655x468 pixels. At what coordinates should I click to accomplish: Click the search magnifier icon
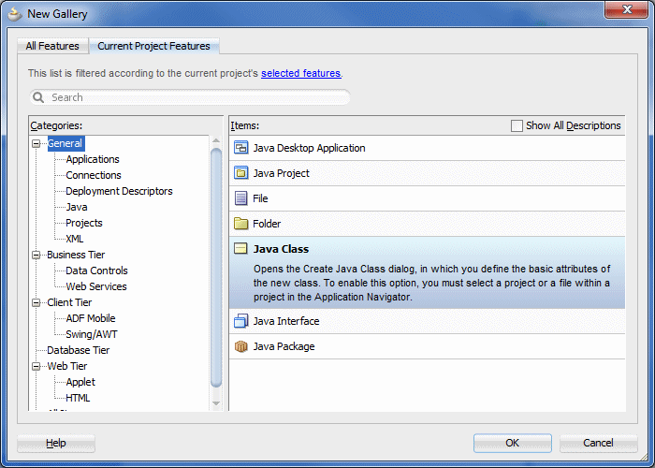tap(39, 97)
